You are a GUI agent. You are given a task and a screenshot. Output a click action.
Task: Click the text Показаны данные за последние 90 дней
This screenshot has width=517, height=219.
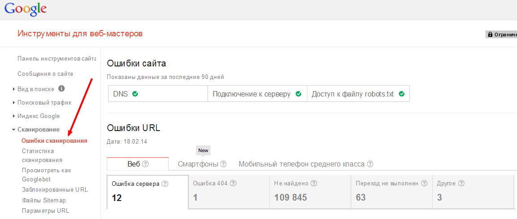point(166,78)
